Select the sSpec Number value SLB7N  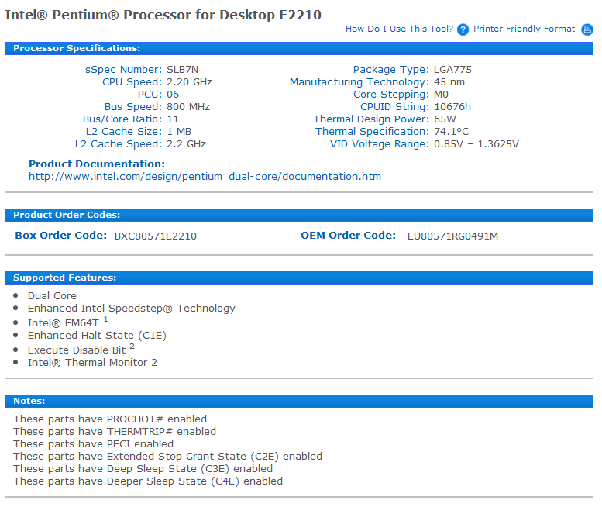pyautogui.click(x=182, y=70)
